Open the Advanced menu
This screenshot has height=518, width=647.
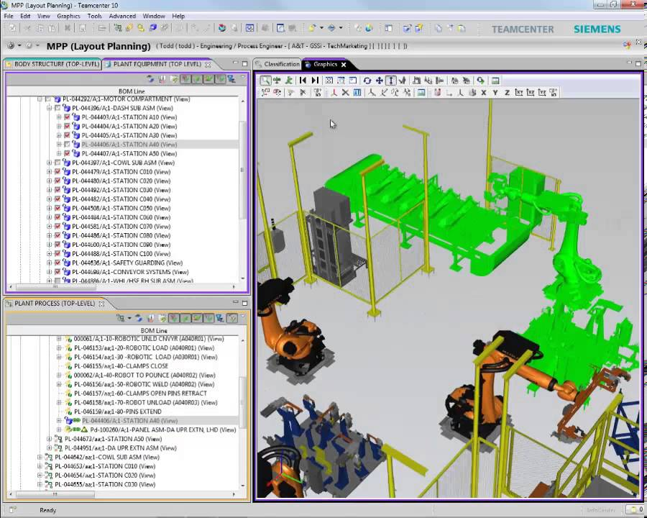[122, 16]
